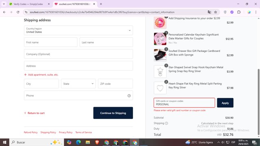The width and height of the screenshot is (260, 146).
Task: Open the State dropdown
Action: click(78, 84)
